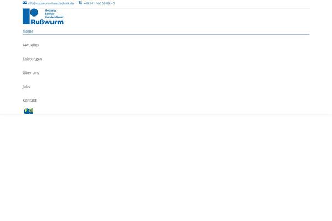Open the Jobs menu item

(26, 87)
